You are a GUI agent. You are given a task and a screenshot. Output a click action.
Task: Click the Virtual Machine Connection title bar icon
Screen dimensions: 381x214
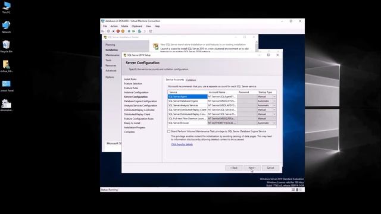[103, 21]
